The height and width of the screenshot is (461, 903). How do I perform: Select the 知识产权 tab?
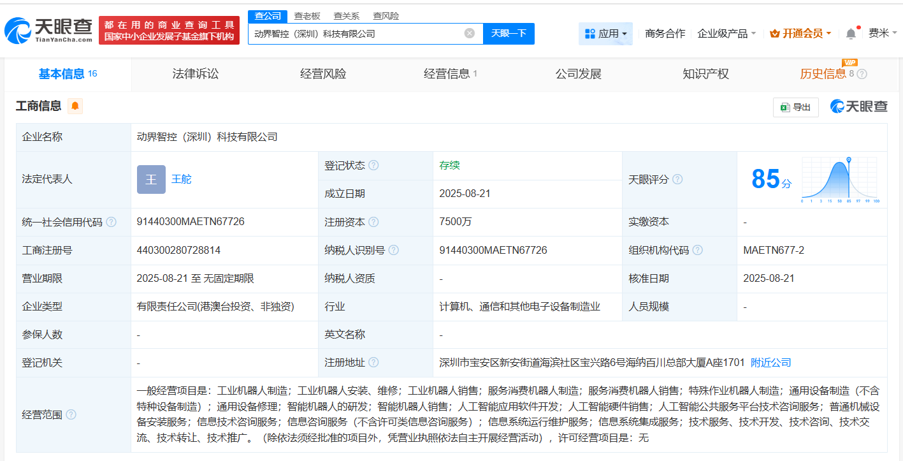705,73
